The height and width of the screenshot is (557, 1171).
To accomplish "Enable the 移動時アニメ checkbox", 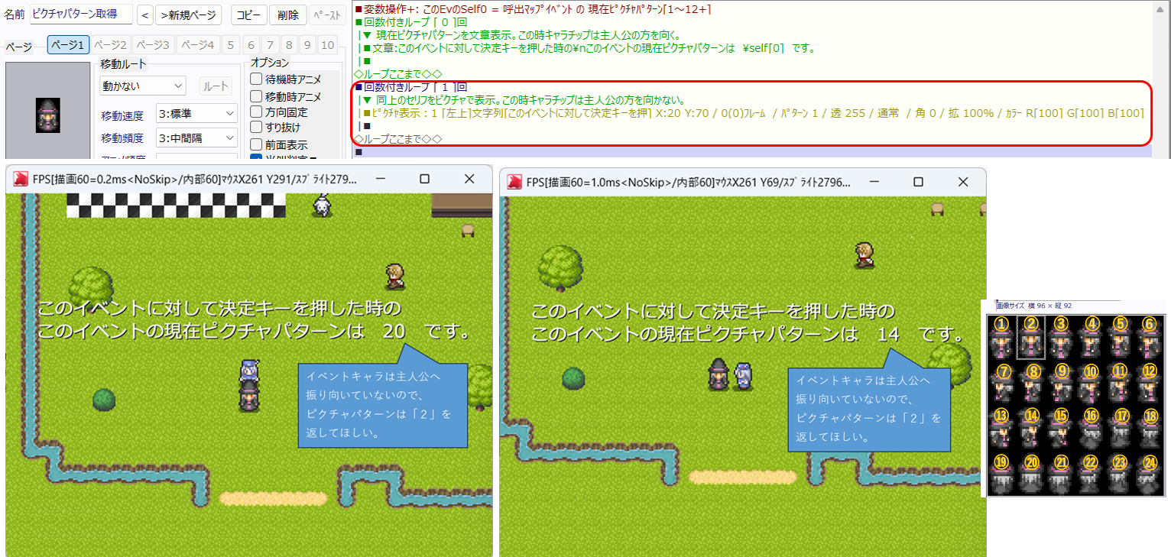I will 257,96.
